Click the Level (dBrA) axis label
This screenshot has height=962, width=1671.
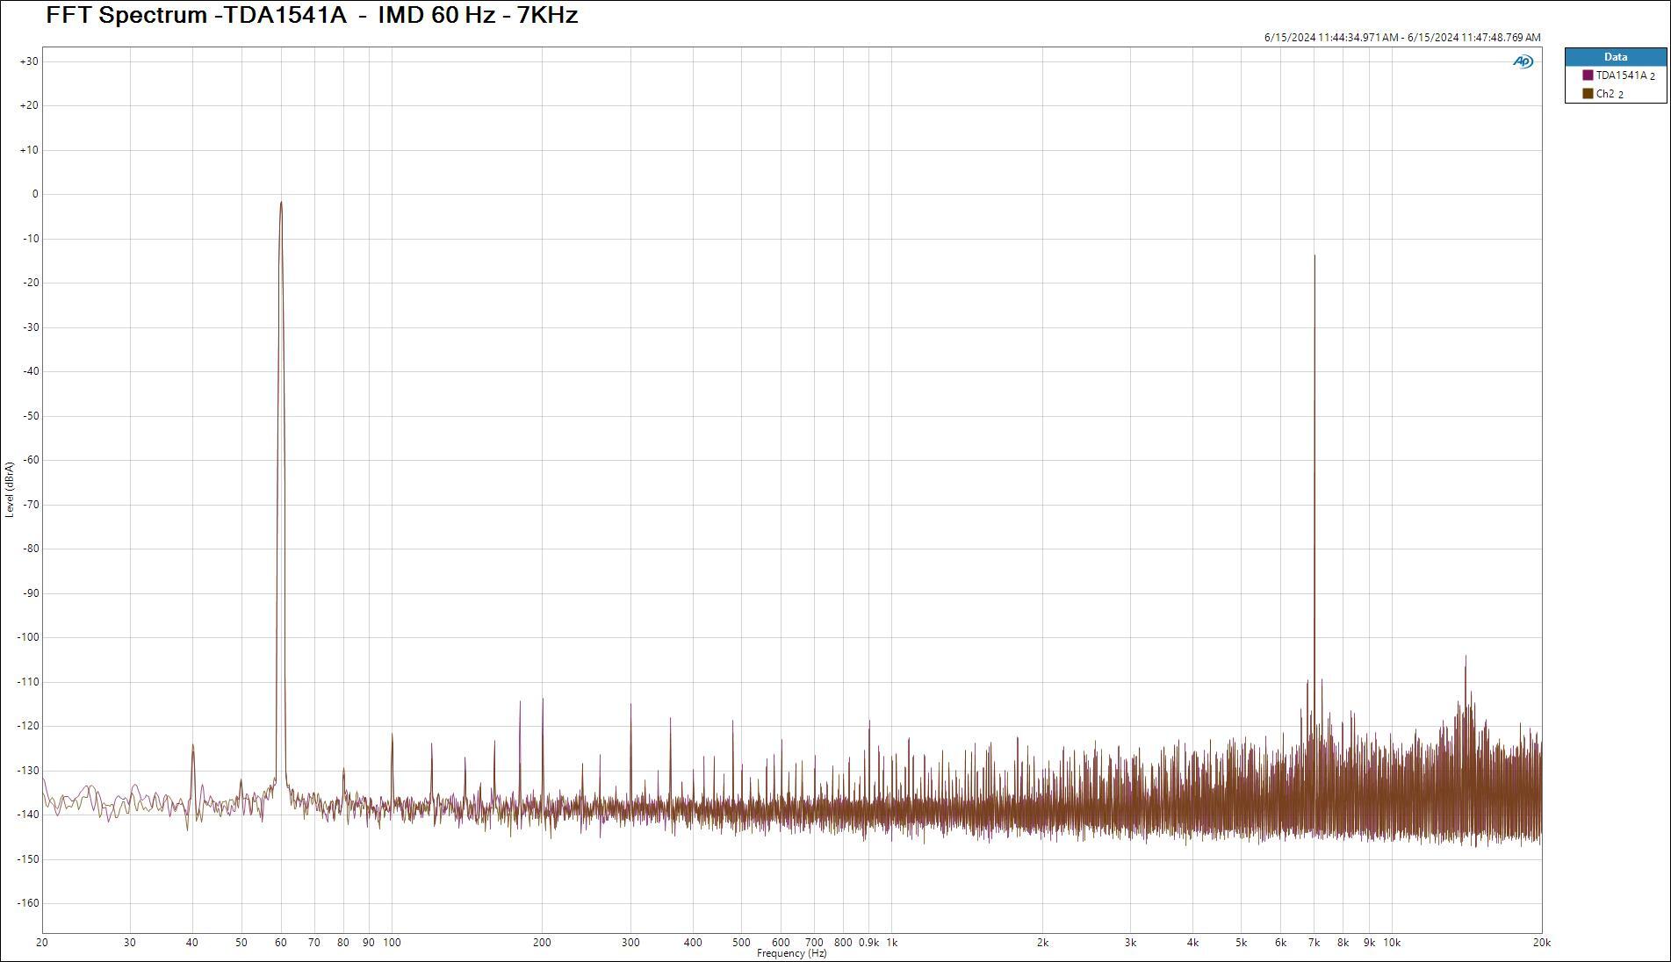click(x=9, y=490)
